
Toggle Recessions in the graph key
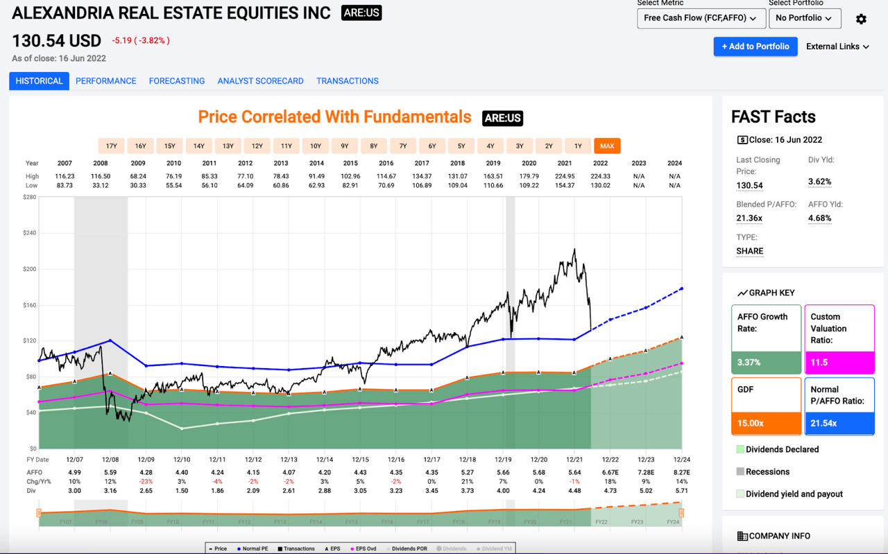click(762, 471)
